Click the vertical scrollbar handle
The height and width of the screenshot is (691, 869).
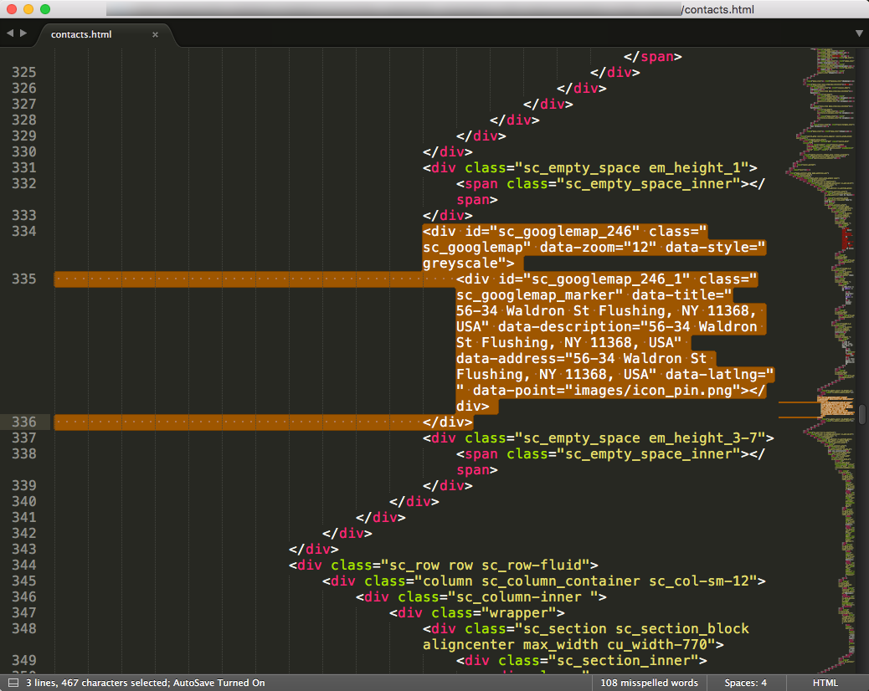(861, 414)
